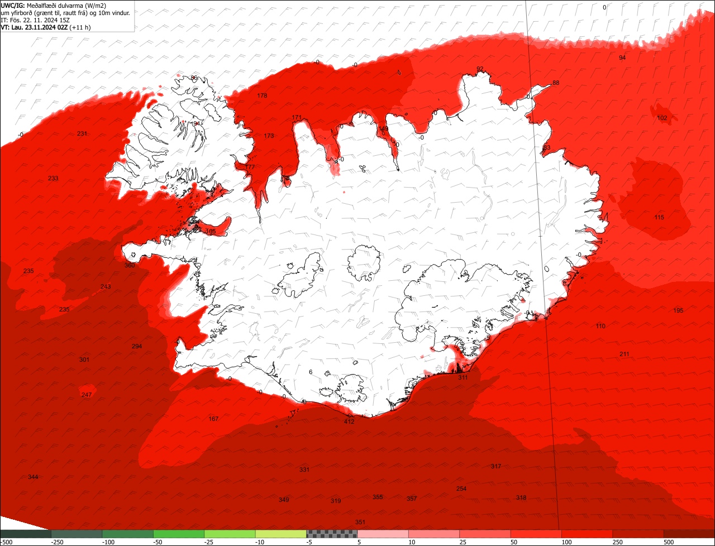Click the -250 to -100 legend swatch
This screenshot has height=546, width=715.
click(x=77, y=534)
